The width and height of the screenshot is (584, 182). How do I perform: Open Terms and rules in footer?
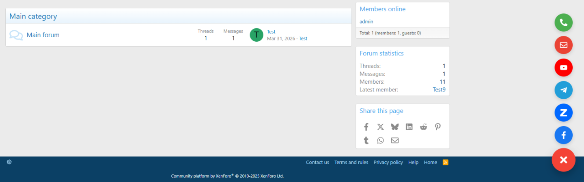(351, 162)
